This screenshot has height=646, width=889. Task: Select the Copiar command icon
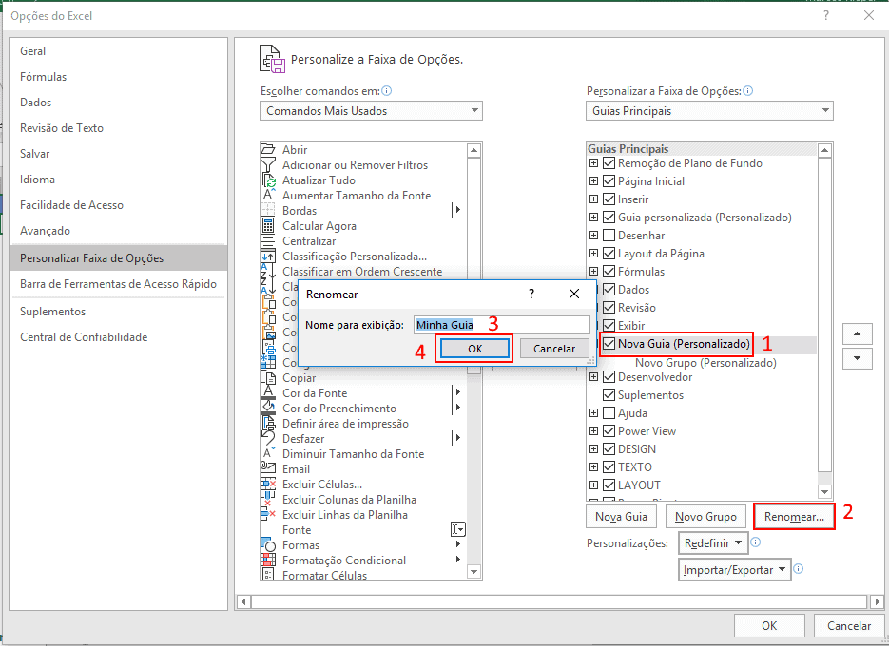click(x=271, y=377)
